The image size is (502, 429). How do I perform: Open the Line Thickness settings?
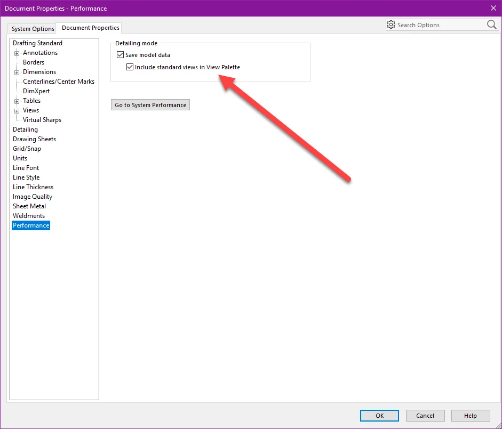pos(33,187)
